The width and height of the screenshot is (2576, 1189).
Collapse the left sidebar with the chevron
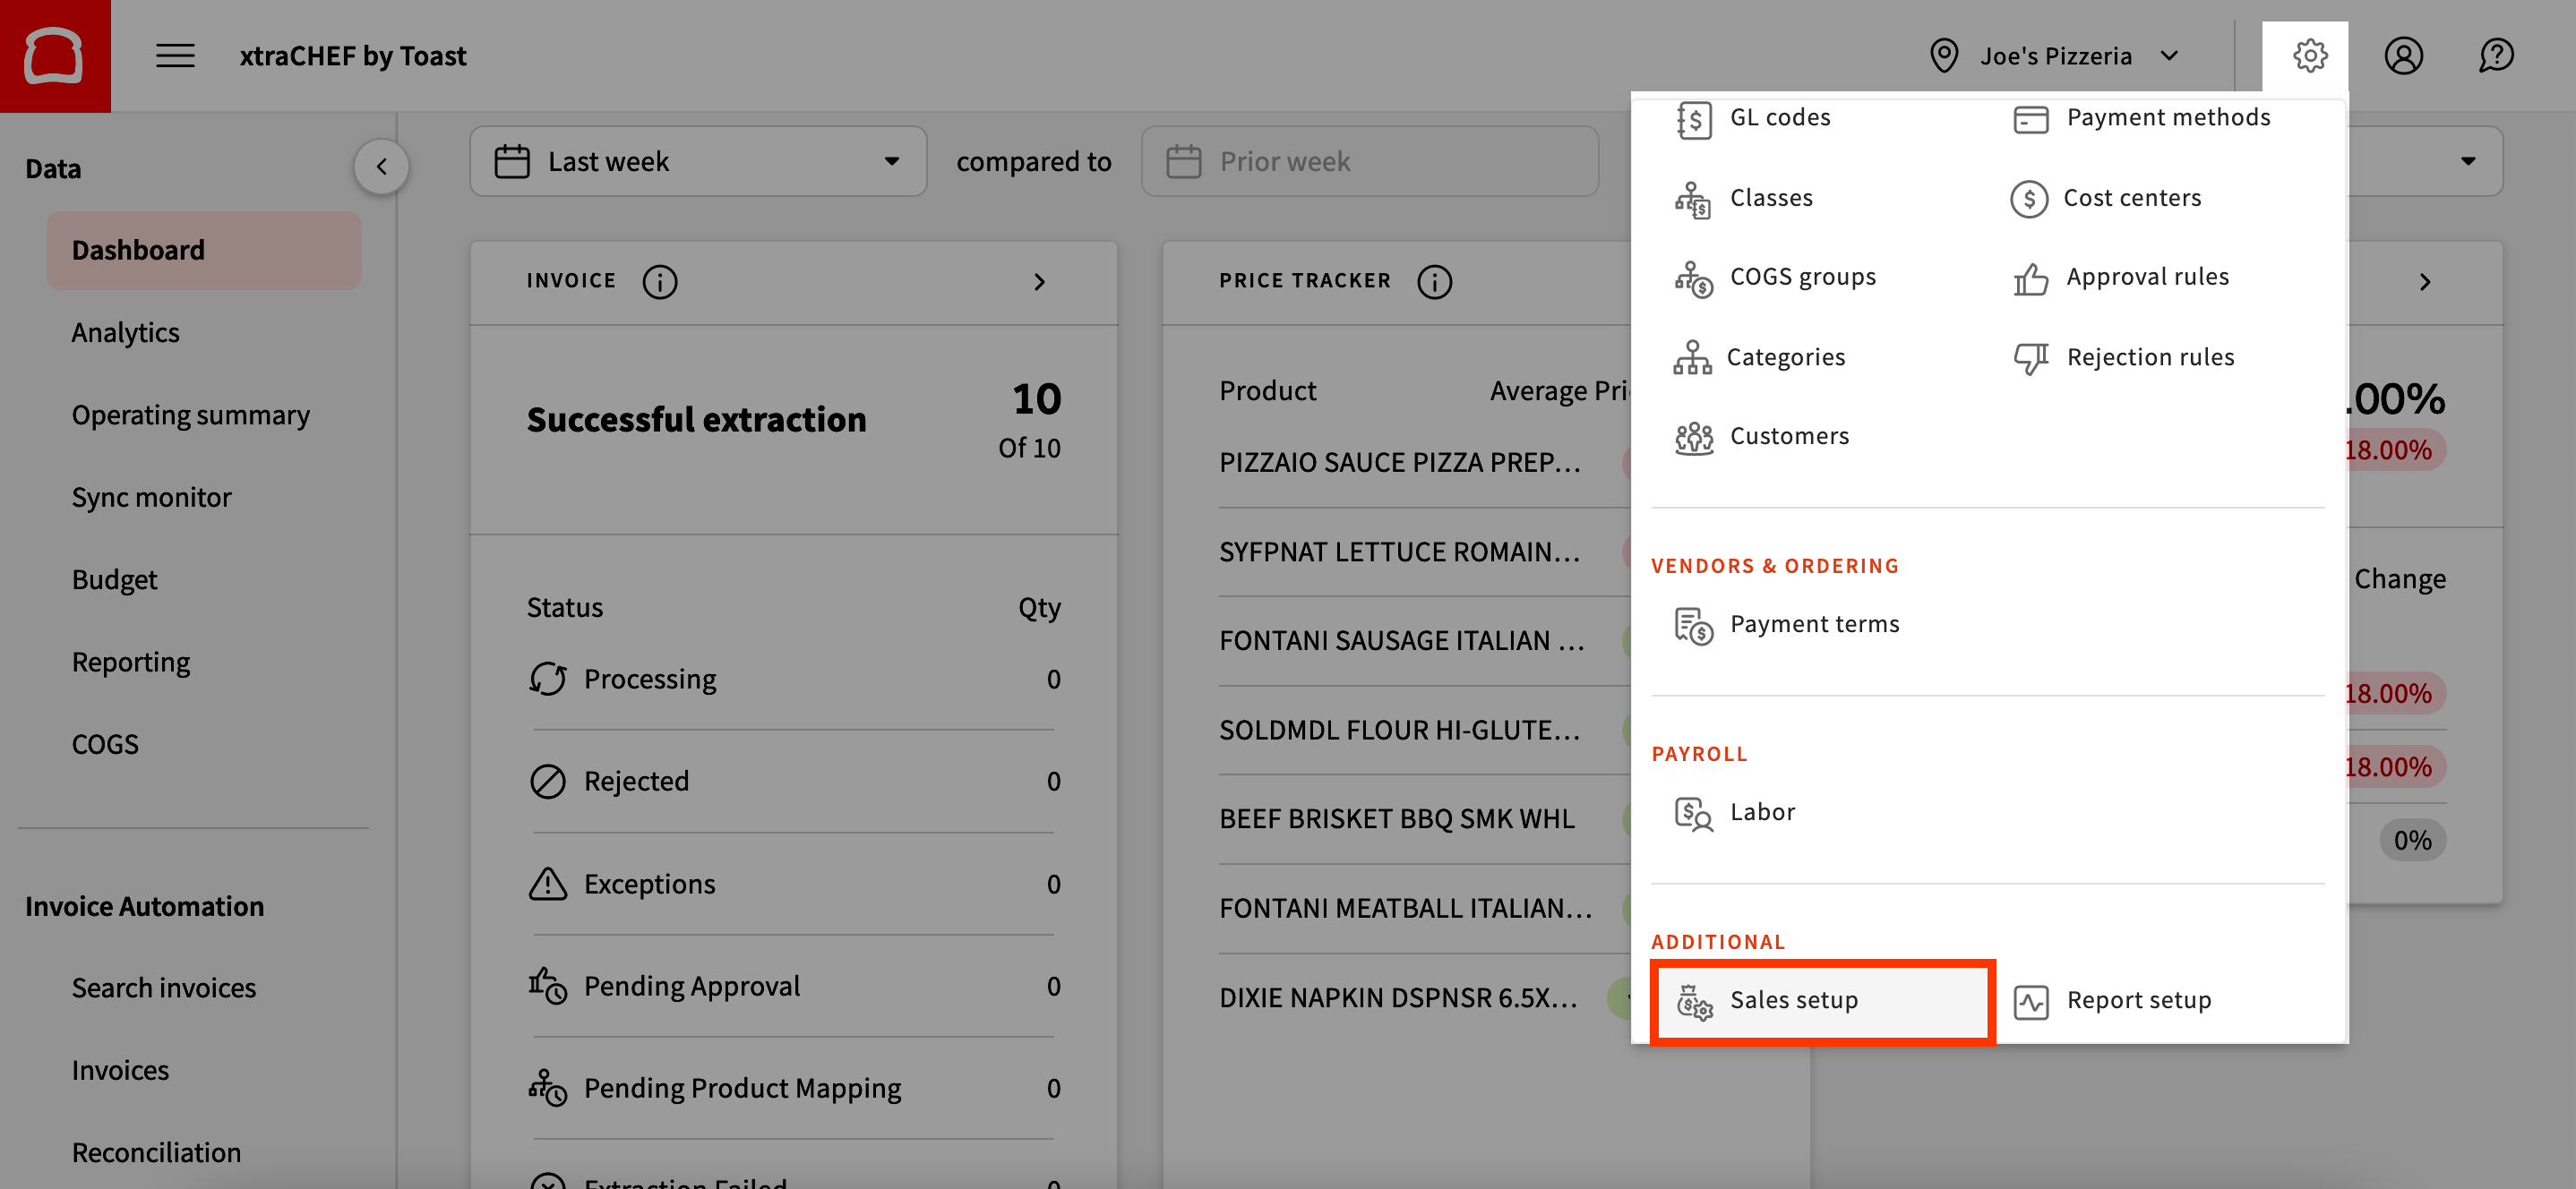pos(381,166)
